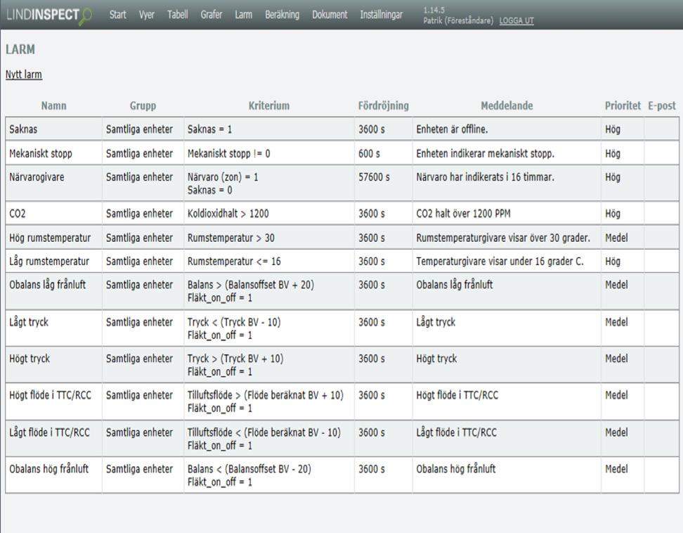Screen dimensions: 683x533
Task: Open Inställningar settings menu
Action: click(381, 15)
